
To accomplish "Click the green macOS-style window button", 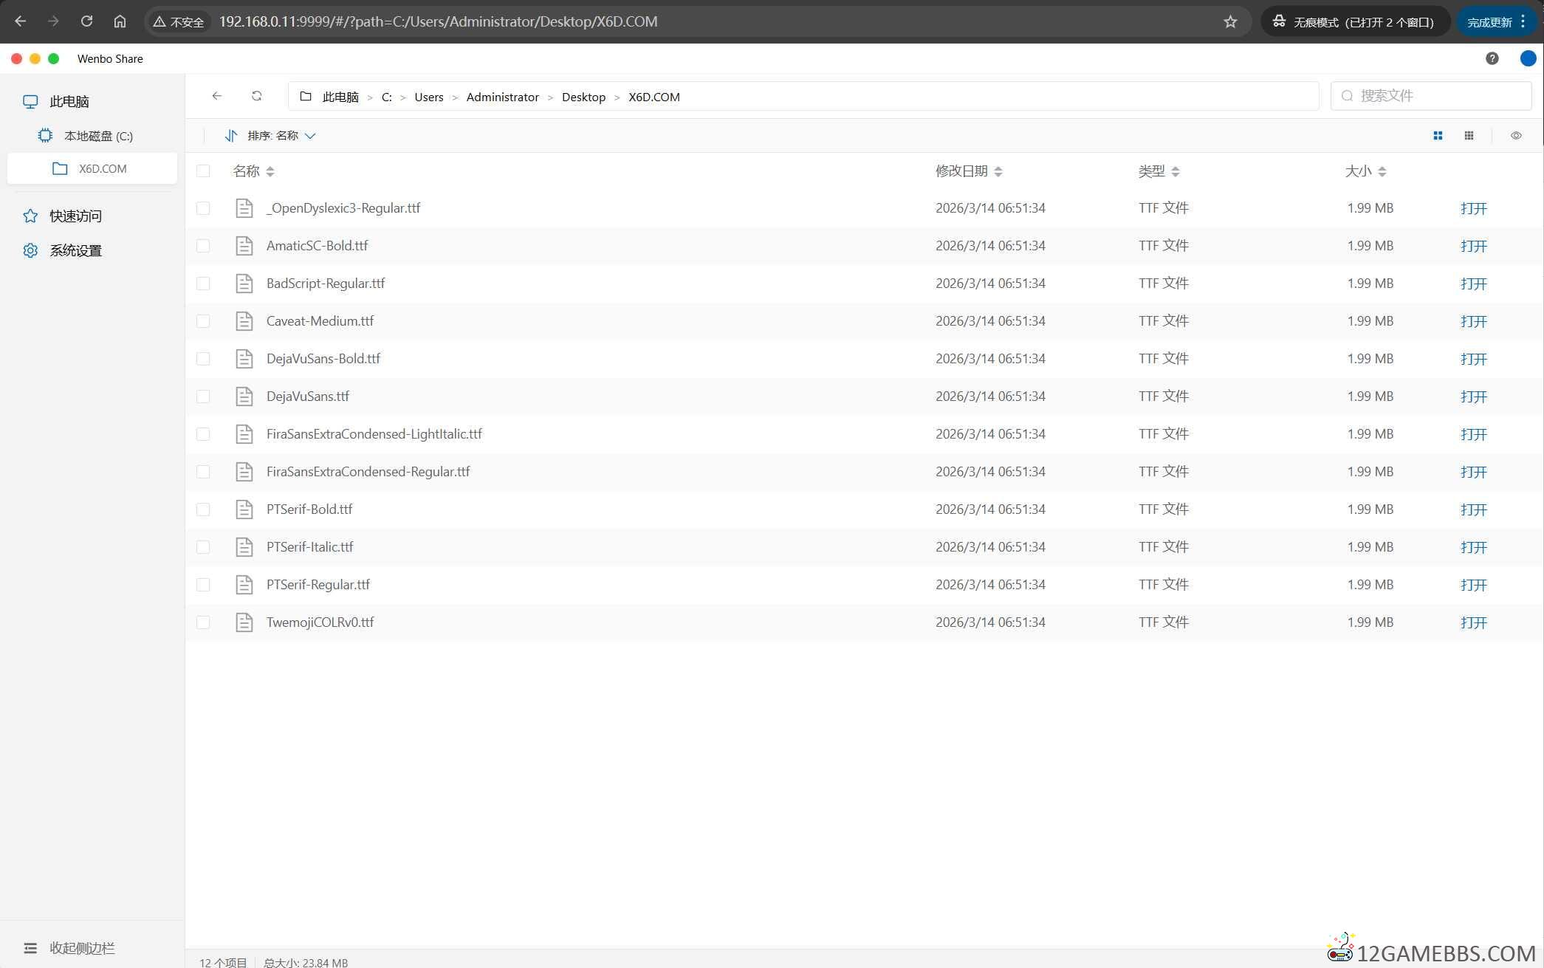I will click(x=53, y=58).
